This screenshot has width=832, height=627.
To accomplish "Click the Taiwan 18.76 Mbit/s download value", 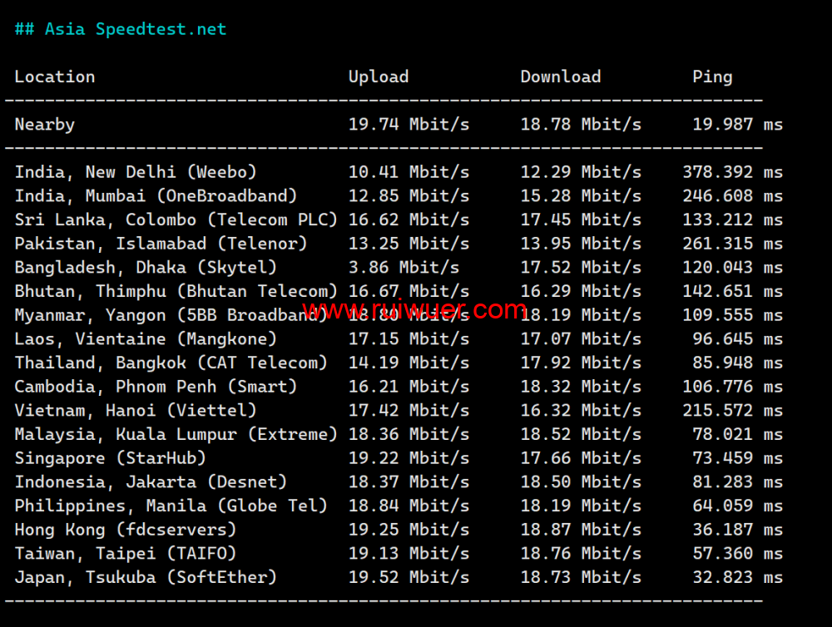I will point(581,554).
